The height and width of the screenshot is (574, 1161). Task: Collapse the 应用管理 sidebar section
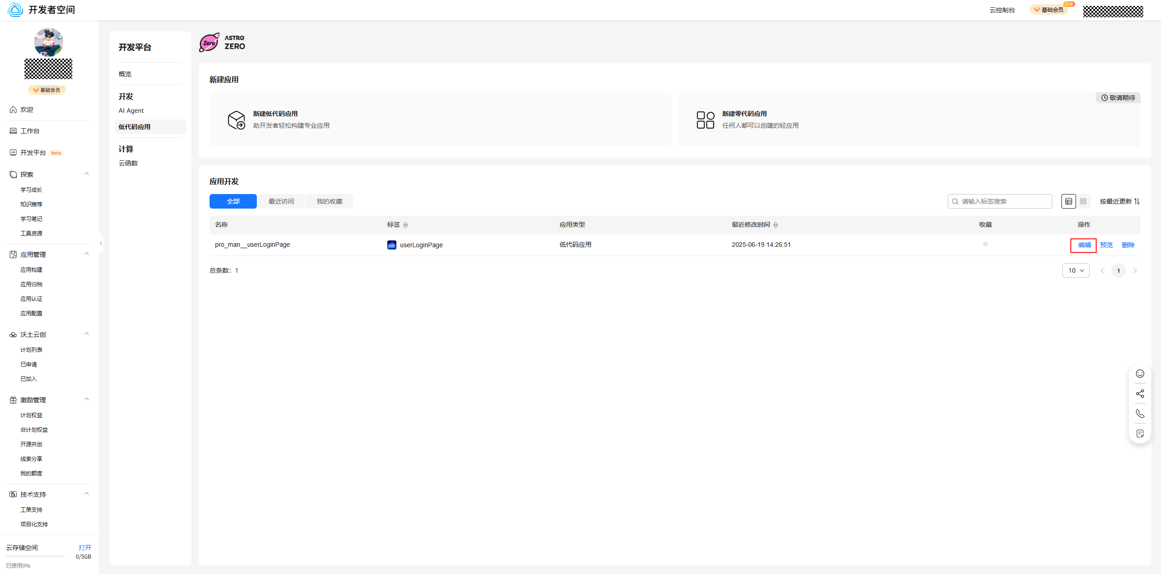[86, 254]
